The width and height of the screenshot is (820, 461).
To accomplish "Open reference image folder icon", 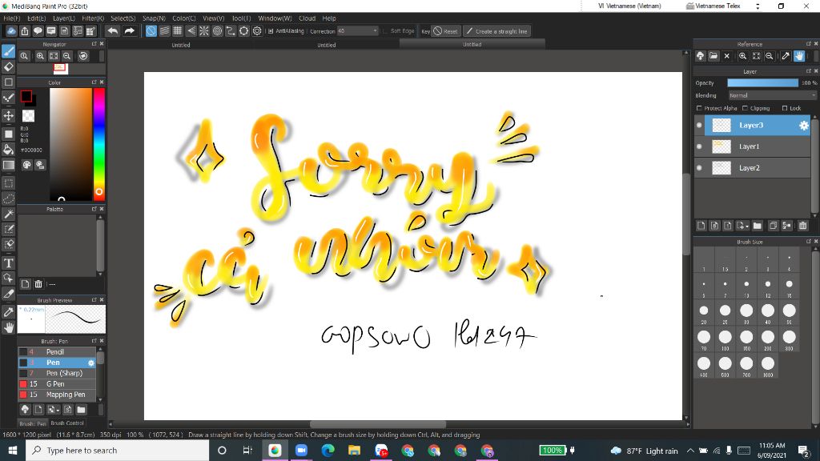I will [713, 56].
